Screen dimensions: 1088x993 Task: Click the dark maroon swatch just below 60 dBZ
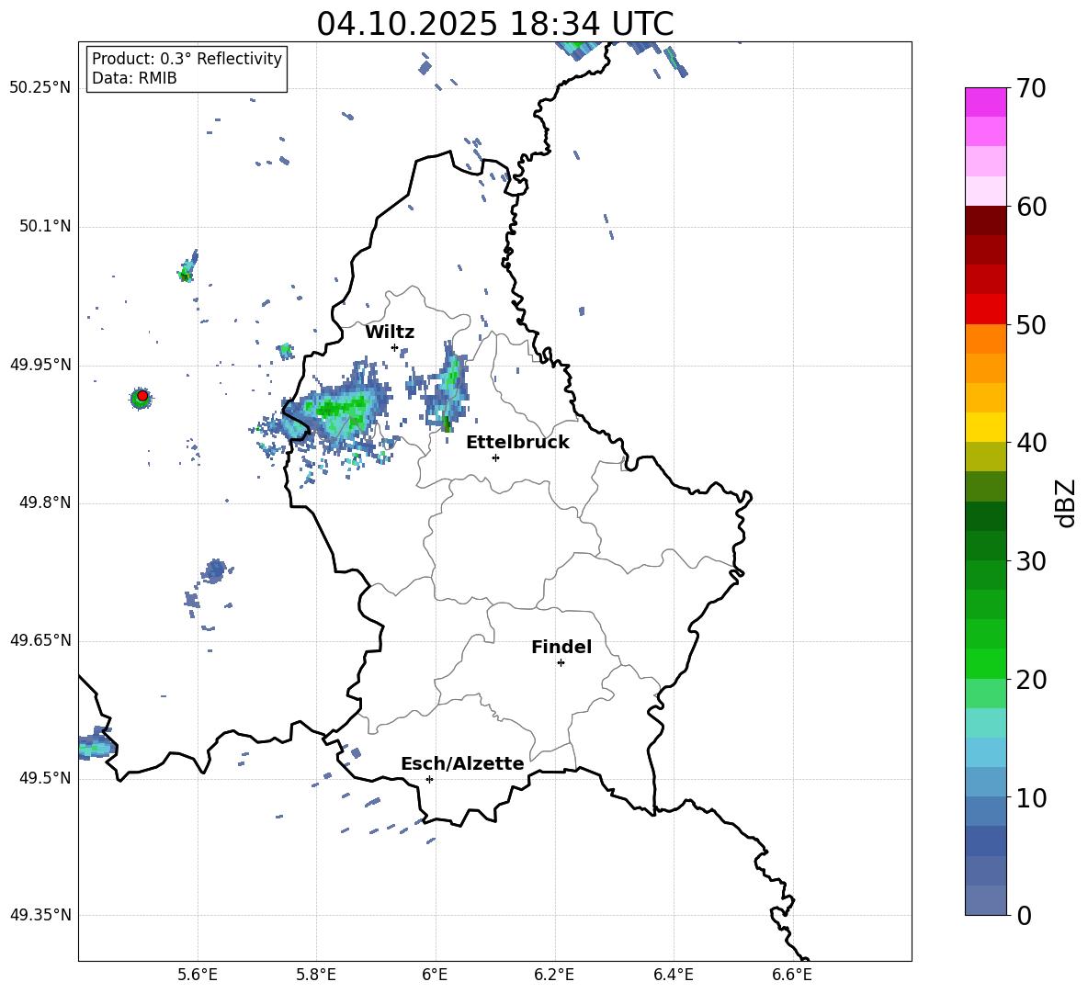[x=986, y=220]
